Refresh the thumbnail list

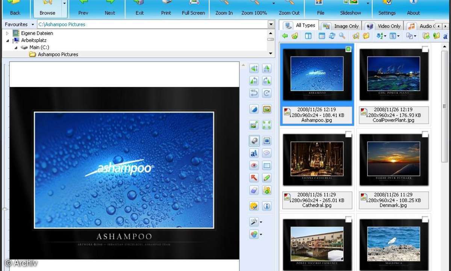332,36
